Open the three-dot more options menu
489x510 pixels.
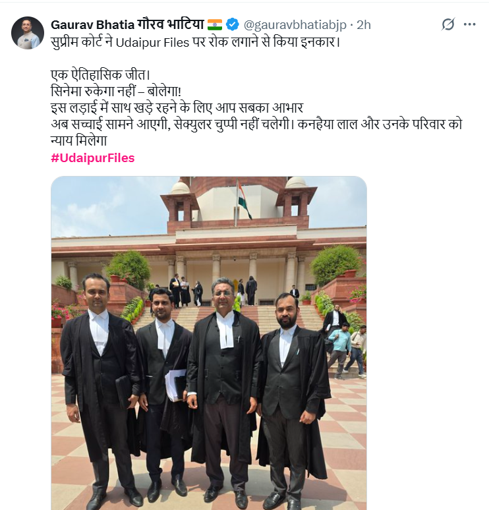pos(469,24)
